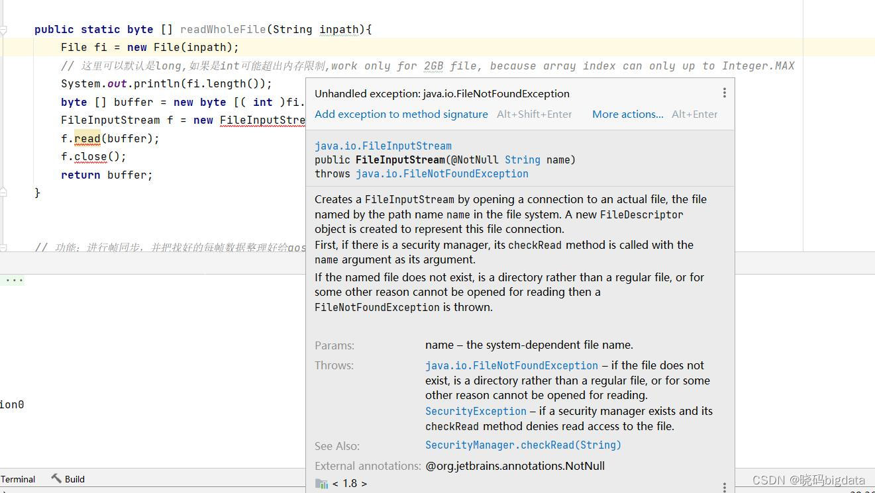Click the underlined FileInputStream constructor call
The height and width of the screenshot is (493, 875).
(262, 120)
